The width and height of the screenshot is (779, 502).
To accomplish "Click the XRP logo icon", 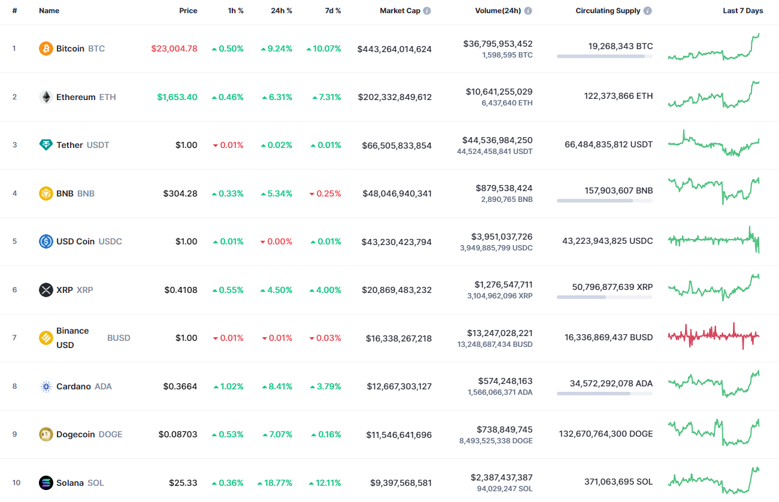I will coord(45,289).
